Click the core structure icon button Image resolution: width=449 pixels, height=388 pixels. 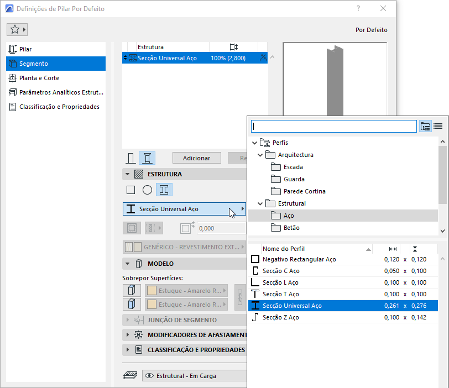[x=132, y=228]
